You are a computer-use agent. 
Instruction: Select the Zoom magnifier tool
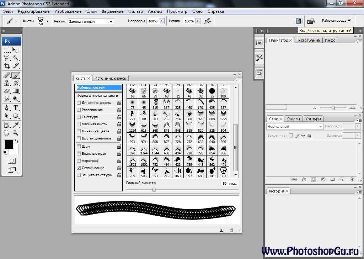pos(16,133)
